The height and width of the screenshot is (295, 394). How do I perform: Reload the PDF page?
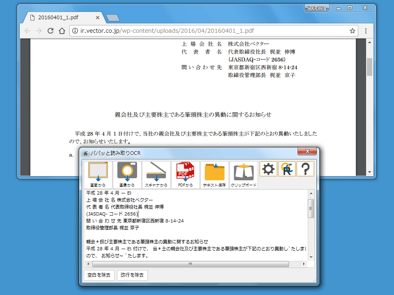[50, 31]
